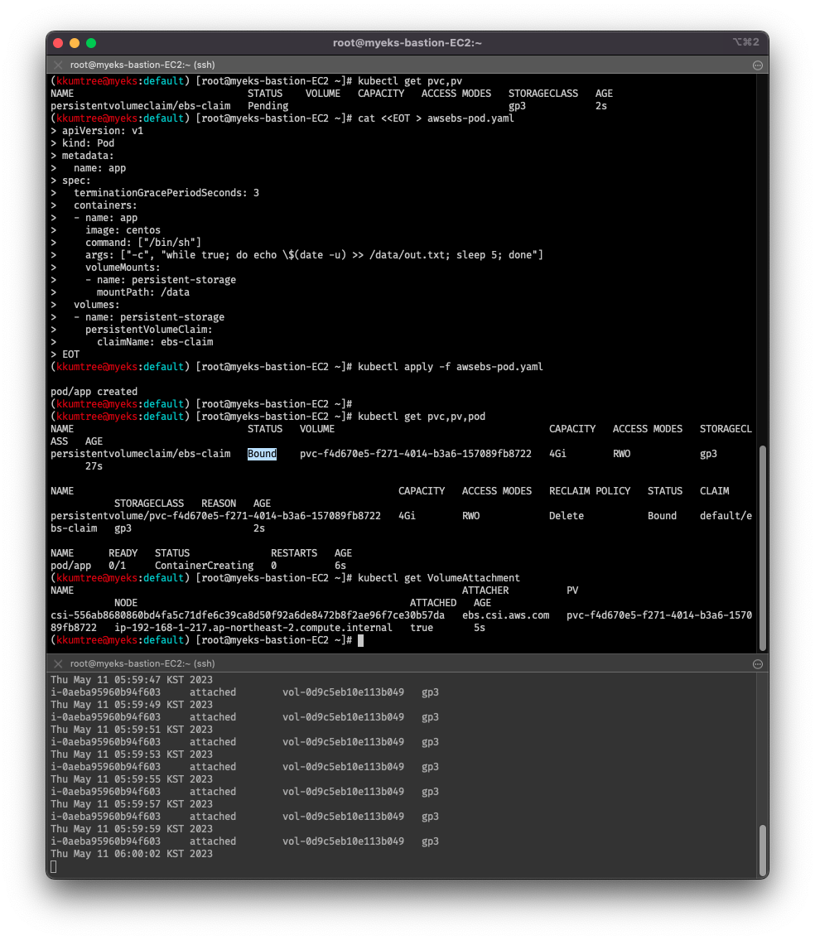
Task: Click the 'kubectl apply -f awsebs-pod.yaml' command
Action: point(451,367)
